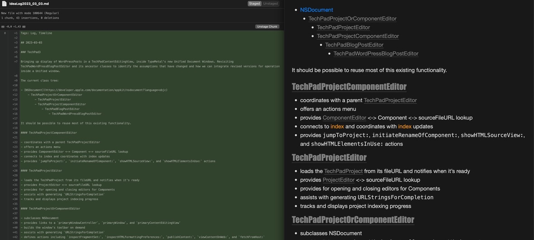The width and height of the screenshot is (534, 240).
Task: Follow the ProjectEditor link in sourceFileURL bullet
Action: click(x=339, y=180)
